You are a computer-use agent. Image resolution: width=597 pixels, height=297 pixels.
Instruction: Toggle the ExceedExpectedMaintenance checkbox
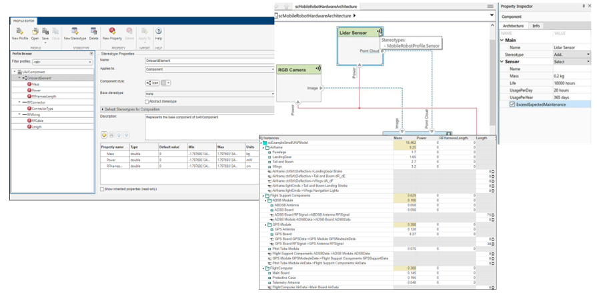click(x=512, y=104)
